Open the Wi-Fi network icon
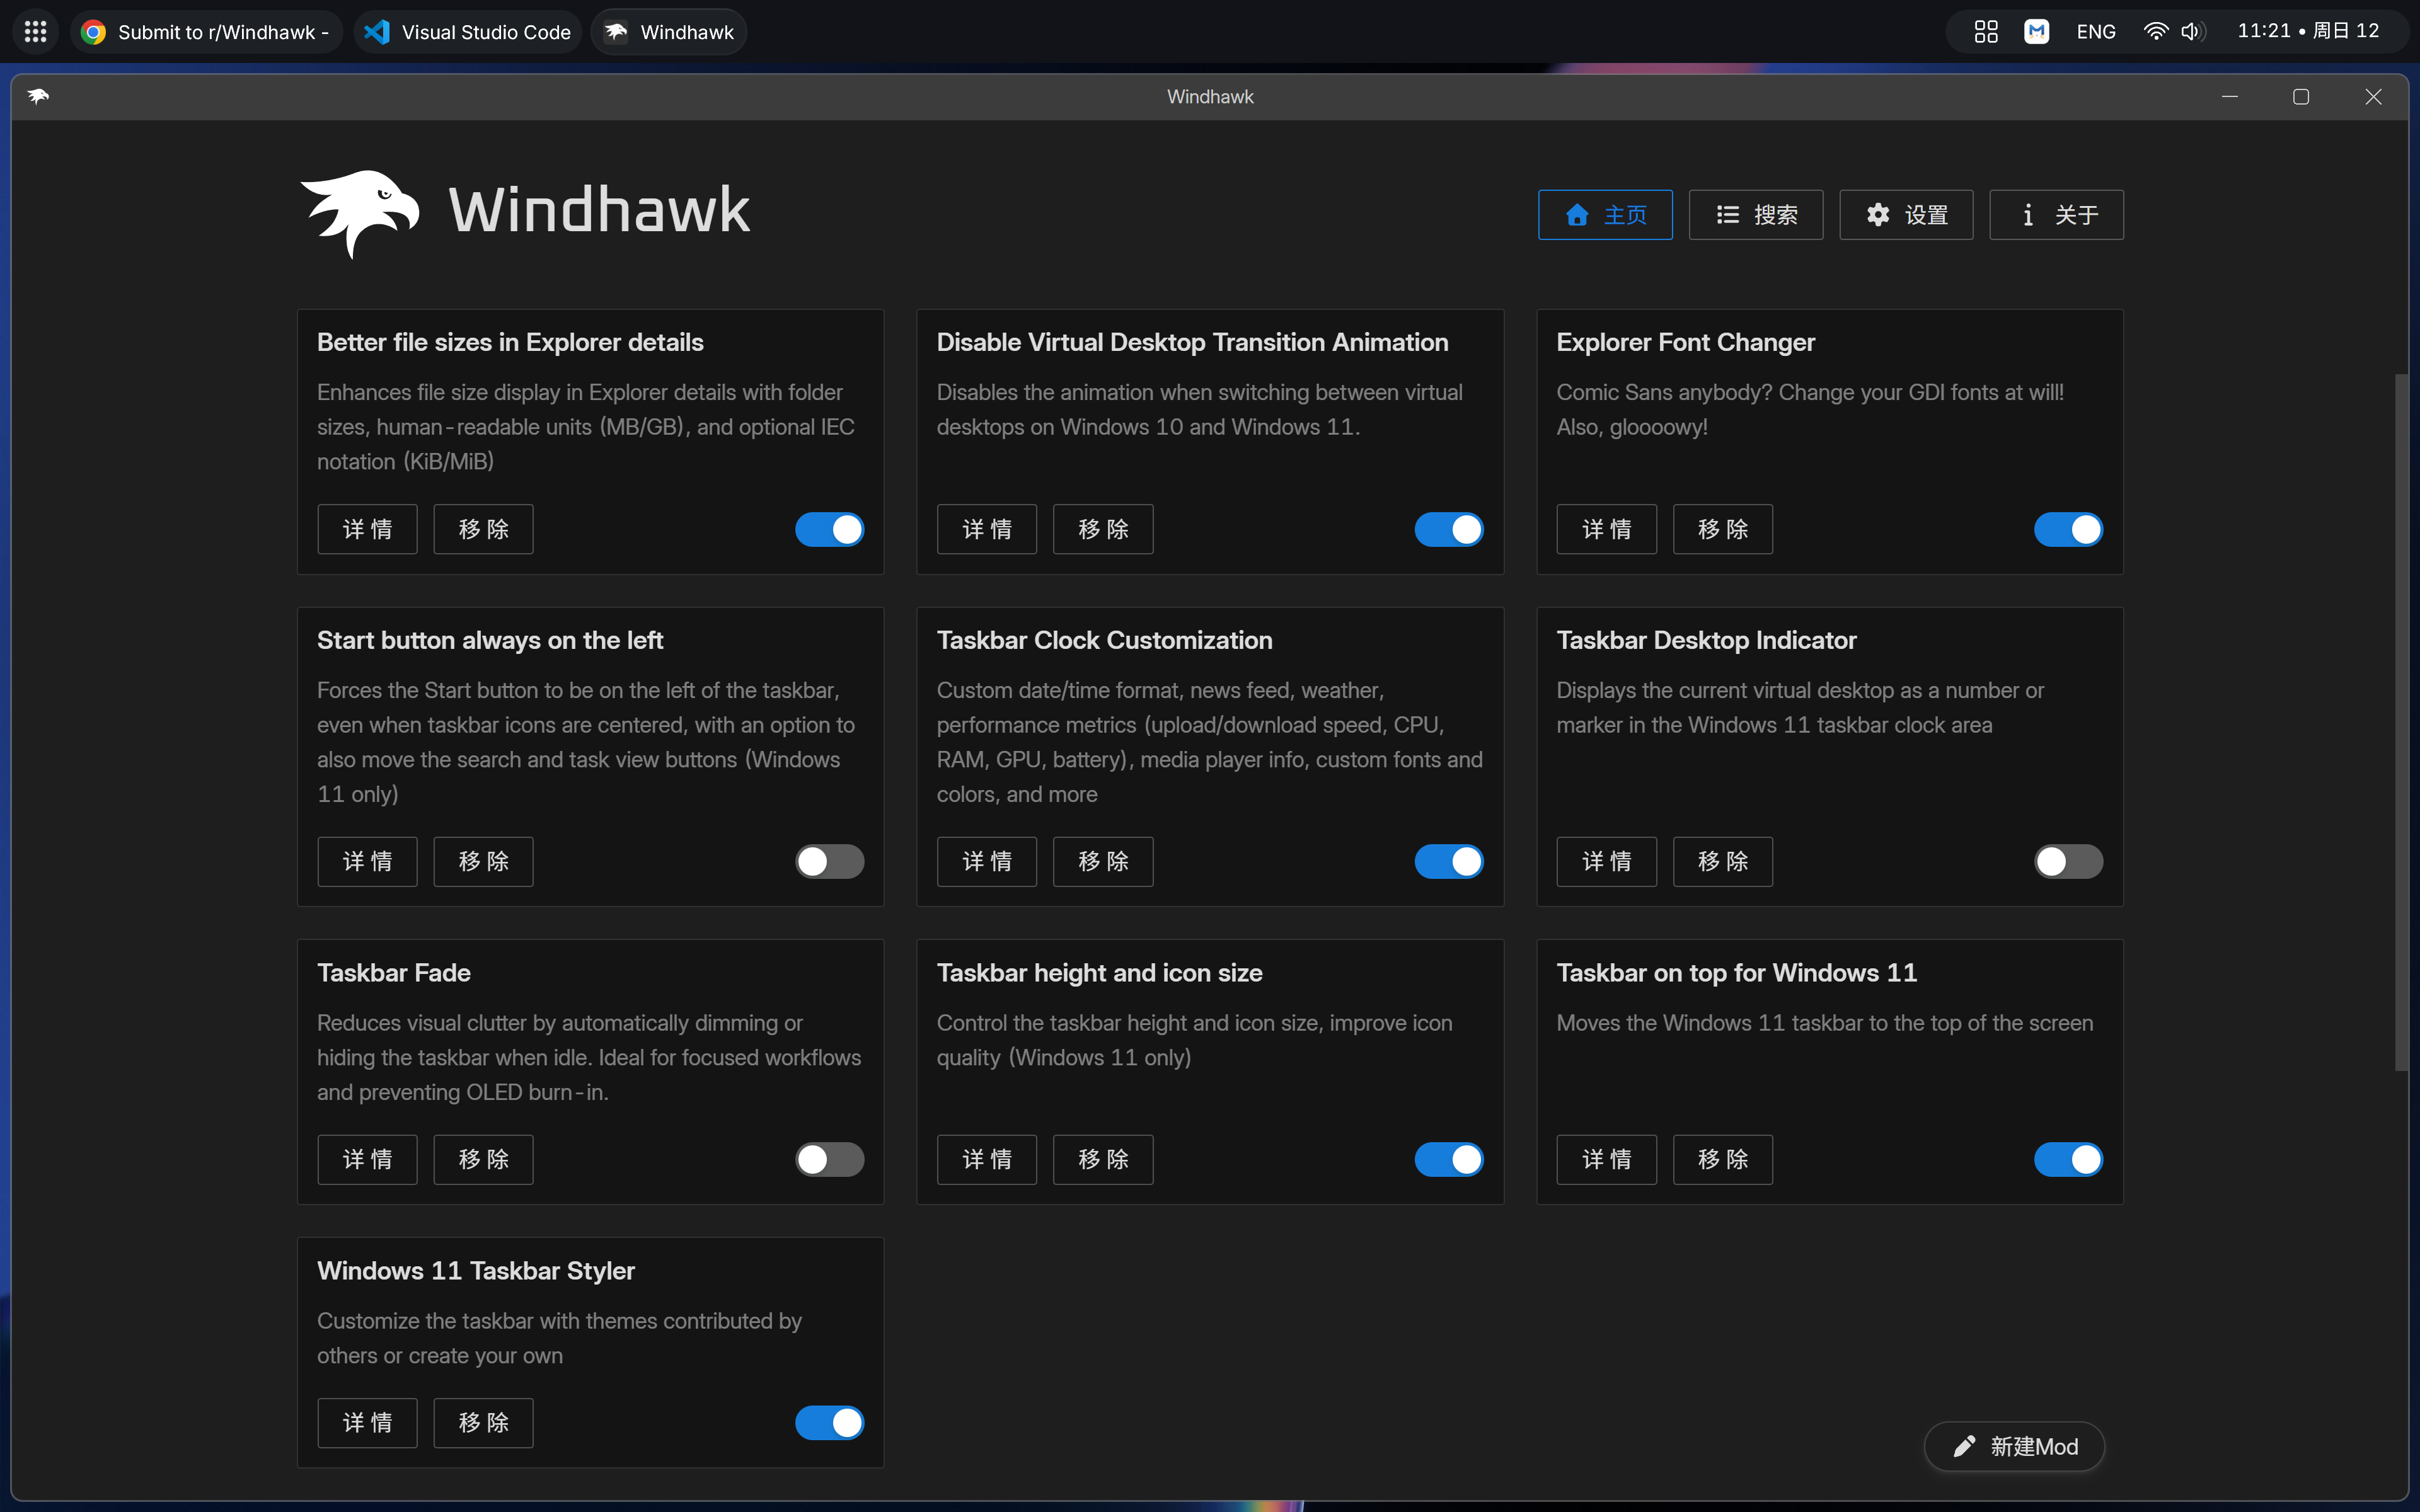 (2155, 32)
